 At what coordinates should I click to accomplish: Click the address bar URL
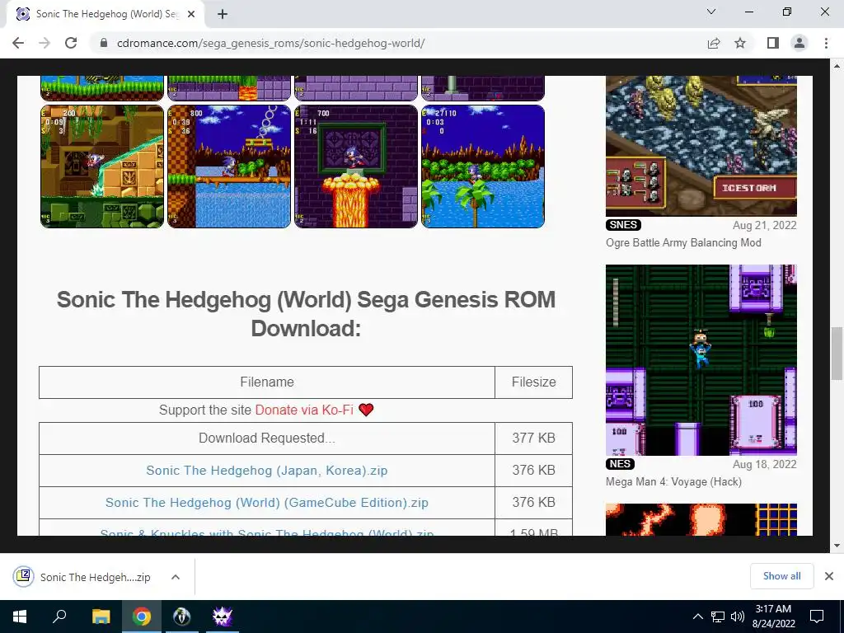point(270,43)
